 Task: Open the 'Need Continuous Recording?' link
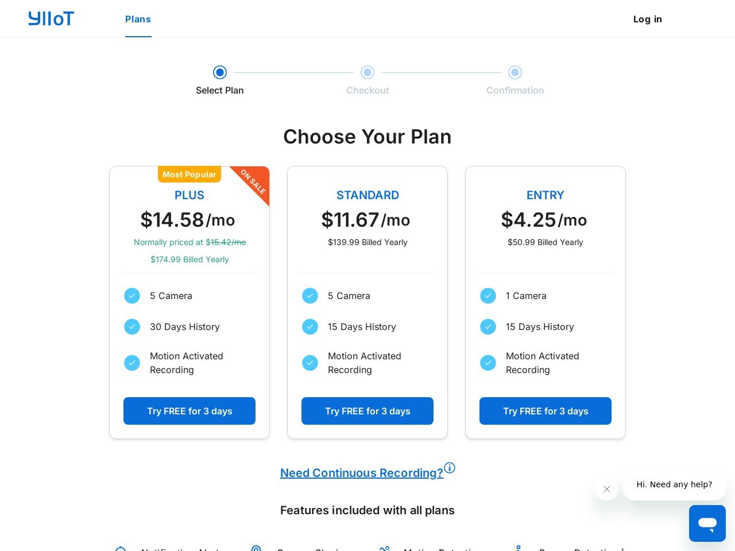[x=362, y=473]
